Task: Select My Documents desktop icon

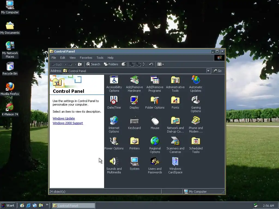Action: click(x=10, y=28)
